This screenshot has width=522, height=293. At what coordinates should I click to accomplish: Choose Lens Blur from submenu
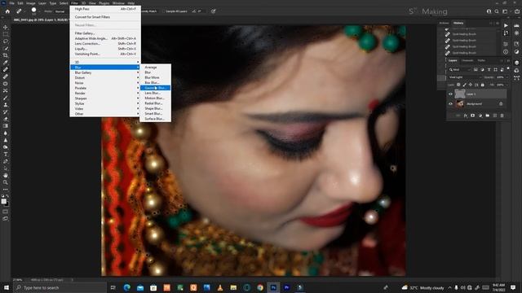coord(155,93)
